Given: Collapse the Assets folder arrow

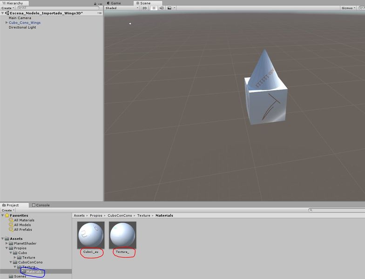Looking at the screenshot, I should pos(3,239).
